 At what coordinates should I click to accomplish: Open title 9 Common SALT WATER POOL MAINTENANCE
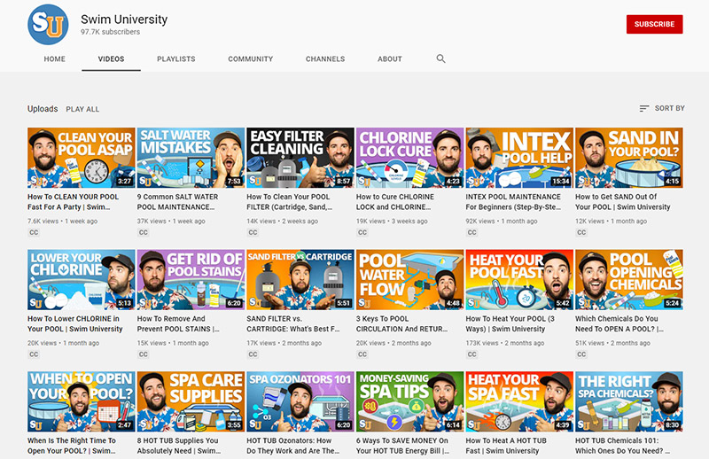click(178, 202)
